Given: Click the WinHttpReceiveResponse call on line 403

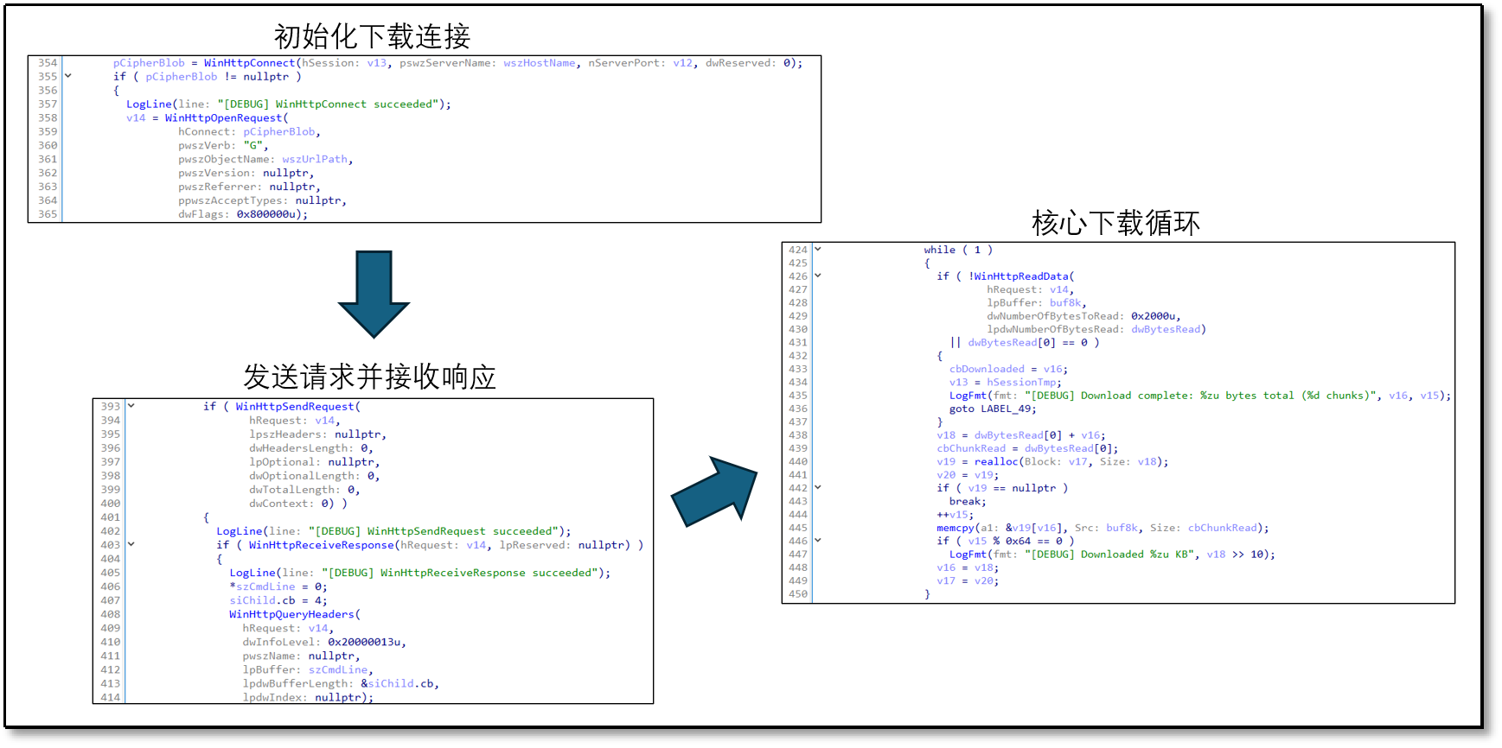Looking at the screenshot, I should pyautogui.click(x=321, y=545).
